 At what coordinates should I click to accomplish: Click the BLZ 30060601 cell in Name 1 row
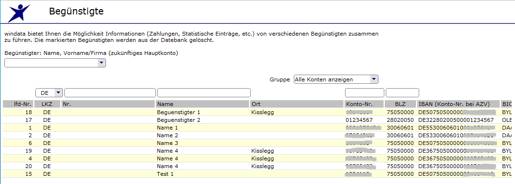coord(400,128)
